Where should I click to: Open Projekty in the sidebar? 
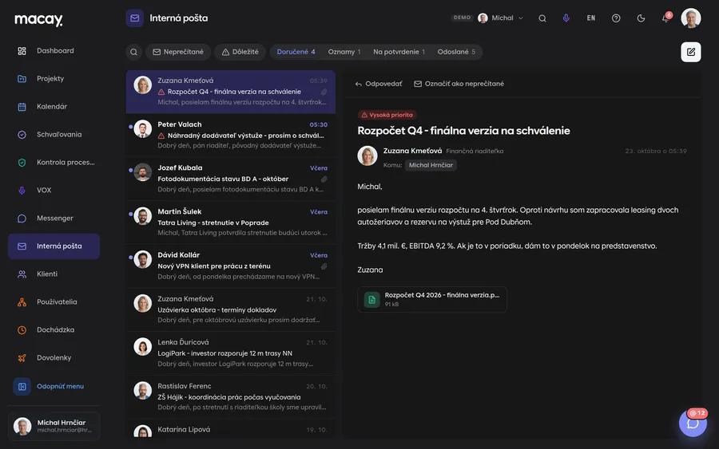tap(54, 79)
